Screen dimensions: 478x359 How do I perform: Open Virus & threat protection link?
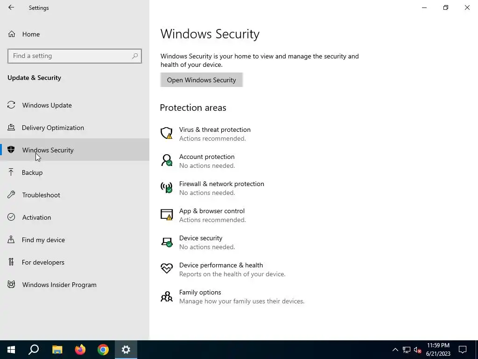pyautogui.click(x=215, y=129)
